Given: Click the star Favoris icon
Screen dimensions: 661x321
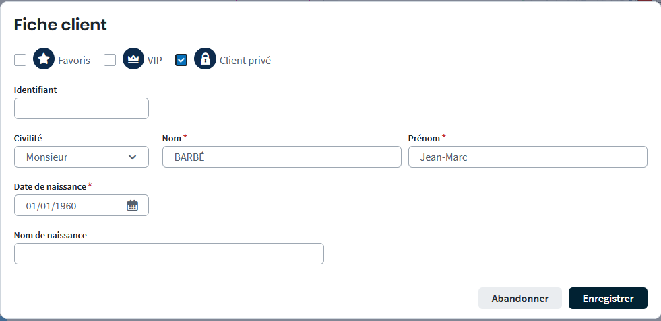Looking at the screenshot, I should pyautogui.click(x=44, y=59).
